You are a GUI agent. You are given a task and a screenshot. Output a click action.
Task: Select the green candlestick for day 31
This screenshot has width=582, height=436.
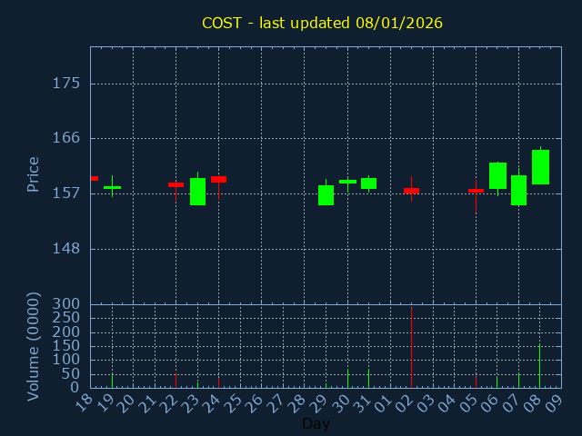[368, 183]
